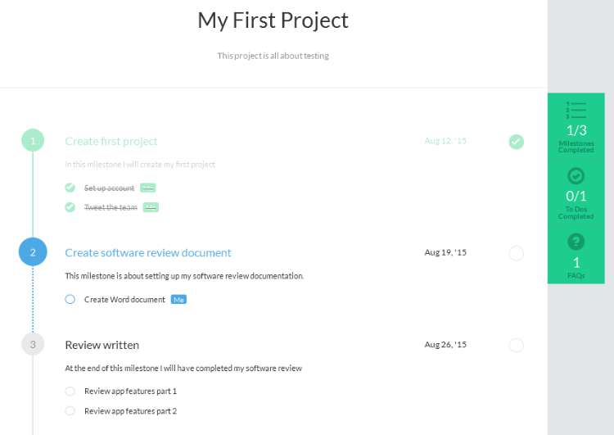Screen dimensions: 614x435
Task: Click the milestones list icon in green sidebar
Action: click(576, 110)
